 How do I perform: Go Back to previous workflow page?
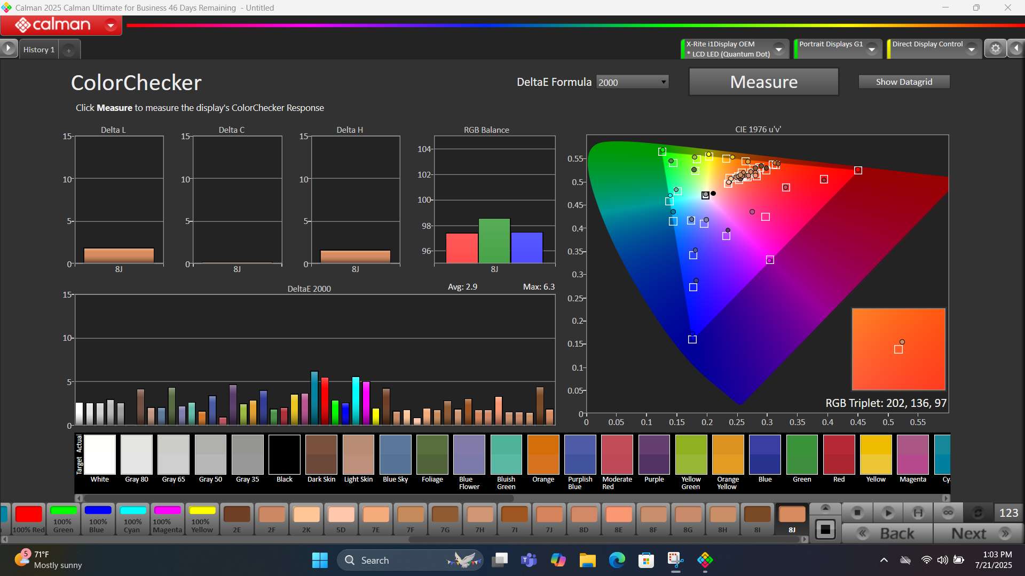tap(888, 533)
